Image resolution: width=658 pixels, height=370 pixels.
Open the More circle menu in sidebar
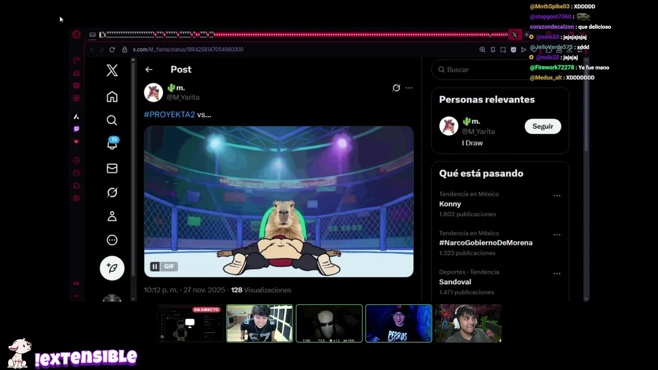click(112, 240)
